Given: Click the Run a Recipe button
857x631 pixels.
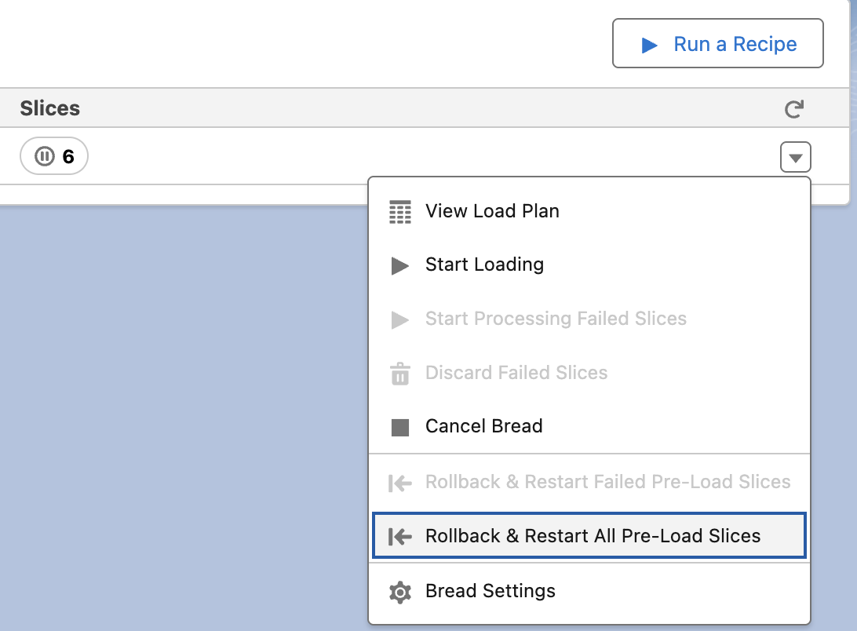Looking at the screenshot, I should click(717, 43).
